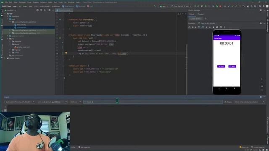Take emulator screenshot with camera icon
The height and width of the screenshot is (151, 269).
pos(217,27)
